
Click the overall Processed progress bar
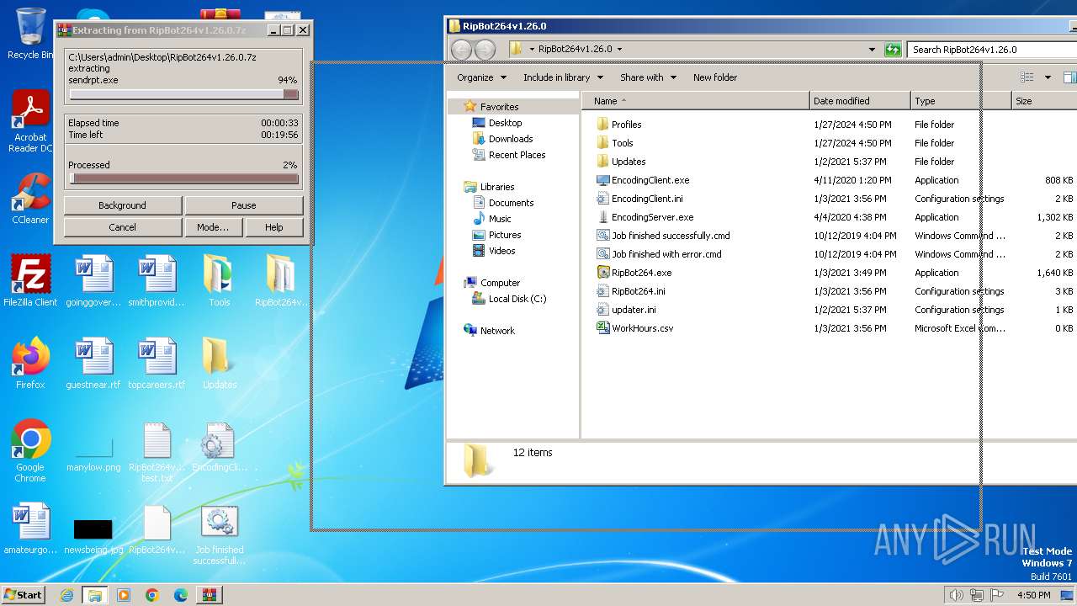click(x=183, y=178)
